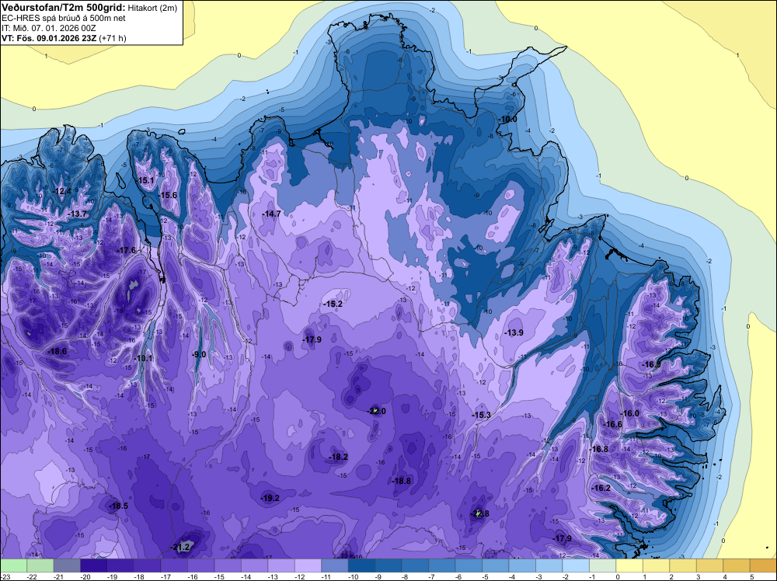Click the bold -10.0 temperature label
777x581 pixels.
[x=507, y=120]
